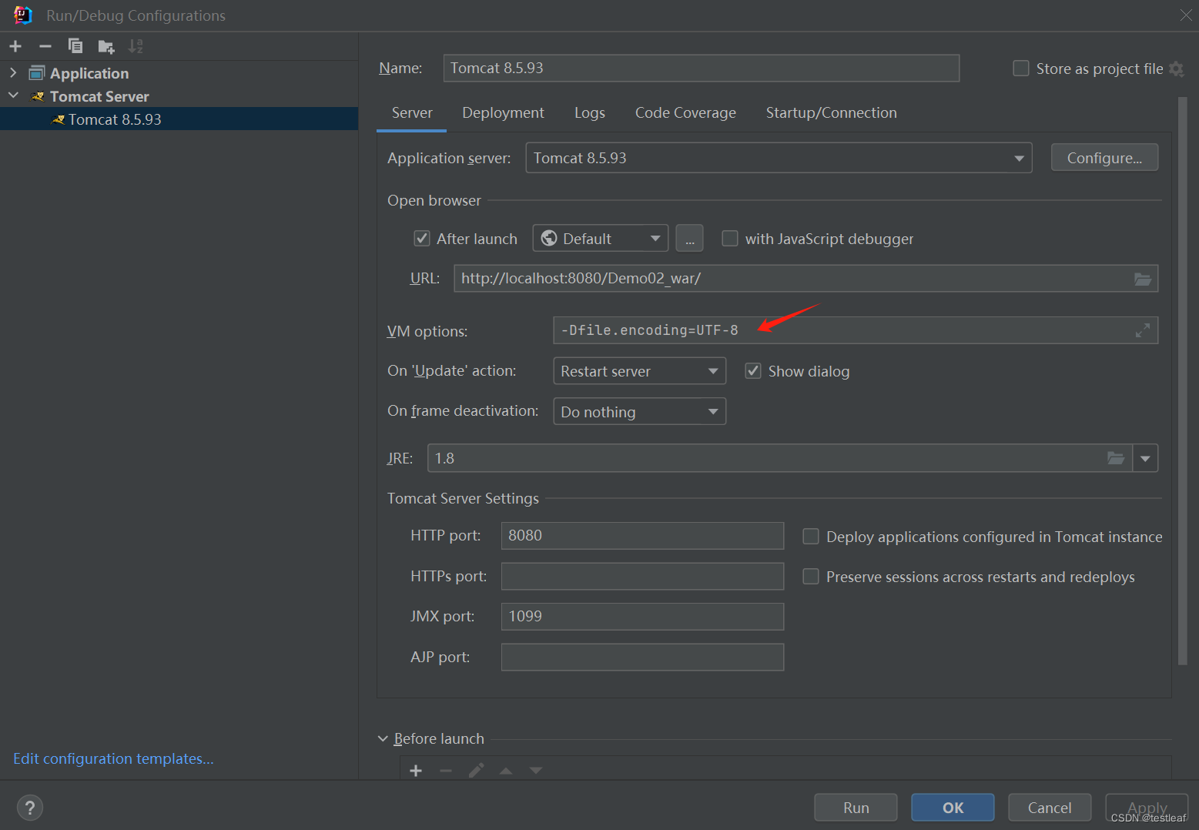This screenshot has width=1199, height=830.
Task: Add a Before launch task
Action: (x=416, y=771)
